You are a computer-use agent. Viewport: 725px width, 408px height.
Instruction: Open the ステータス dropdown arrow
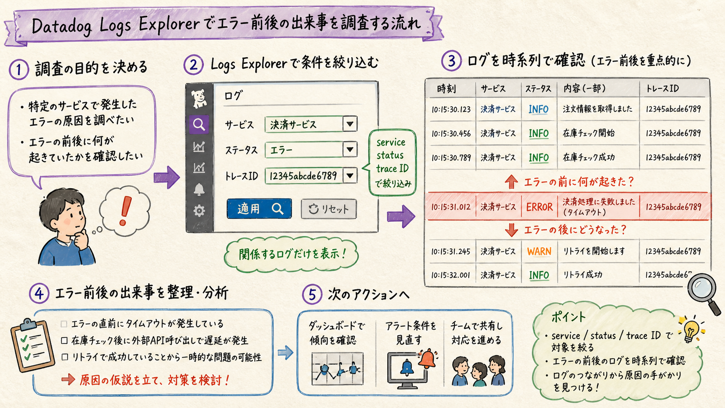click(x=349, y=150)
